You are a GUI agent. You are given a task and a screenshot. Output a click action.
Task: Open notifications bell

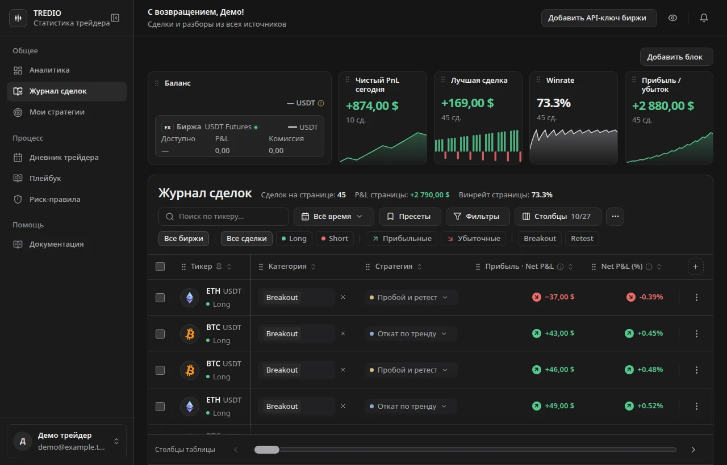704,18
